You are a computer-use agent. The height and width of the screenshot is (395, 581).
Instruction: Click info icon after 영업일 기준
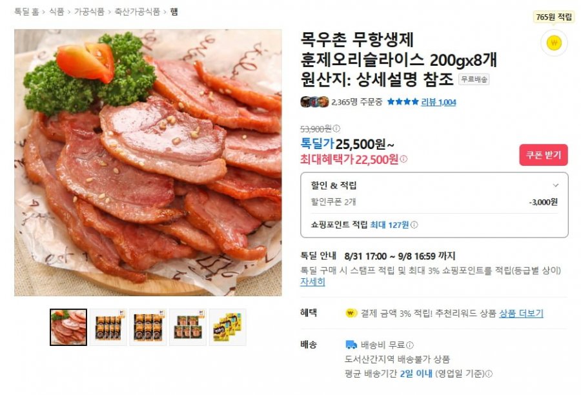click(489, 374)
